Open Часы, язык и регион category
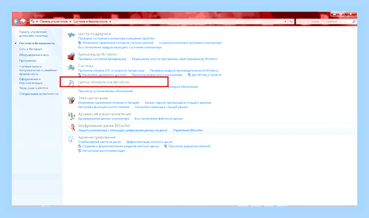Image resolution: width=369 pixels, height=218 pixels. tap(33, 88)
